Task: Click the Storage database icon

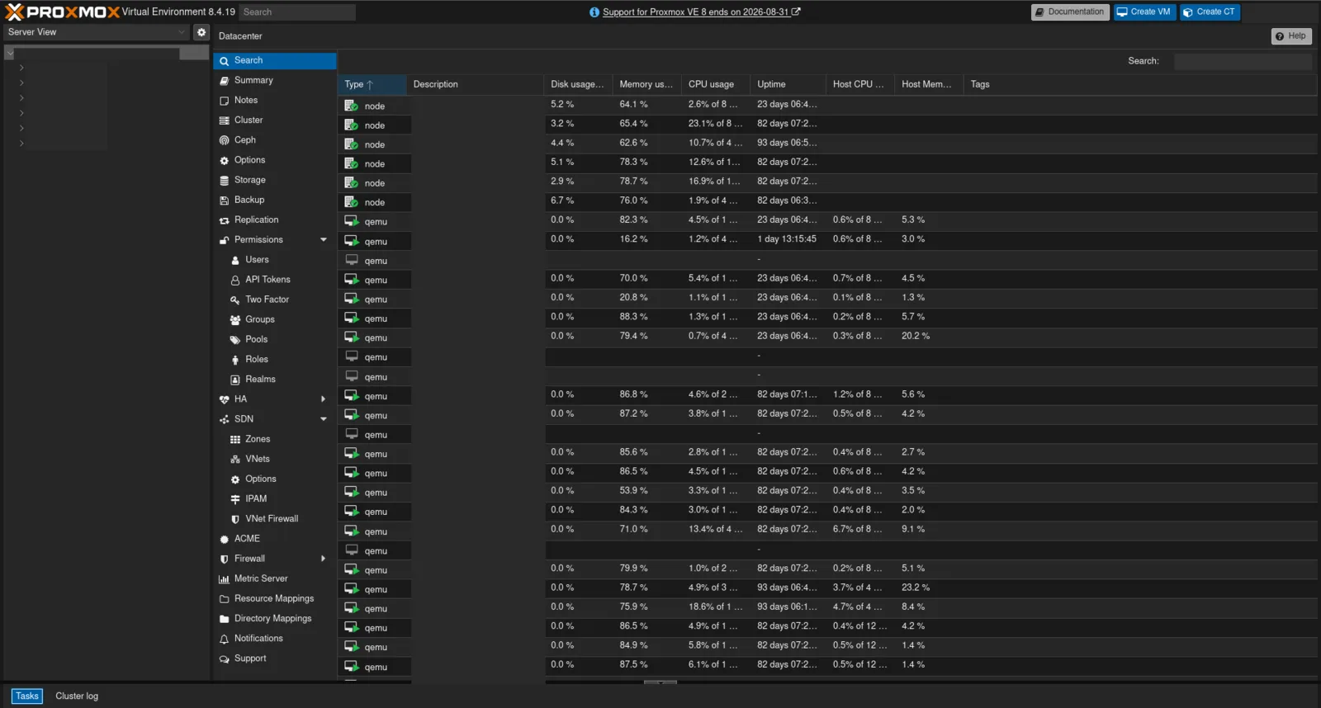Action: [x=224, y=180]
